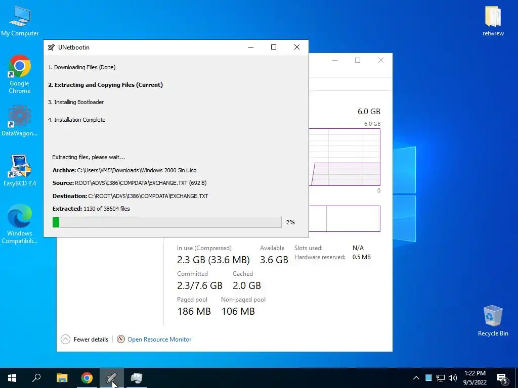Click the '2.3/7.6 GB' committed value
The image size is (518, 388).
(x=200, y=285)
